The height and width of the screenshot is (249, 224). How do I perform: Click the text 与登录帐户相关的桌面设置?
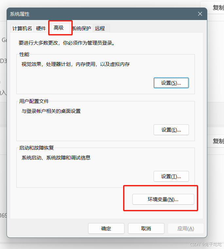(x=51, y=111)
